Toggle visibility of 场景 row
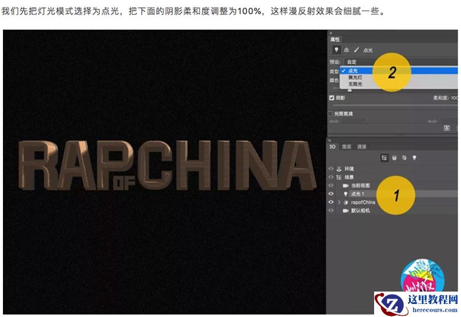Image resolution: width=461 pixels, height=317 pixels. pyautogui.click(x=331, y=177)
